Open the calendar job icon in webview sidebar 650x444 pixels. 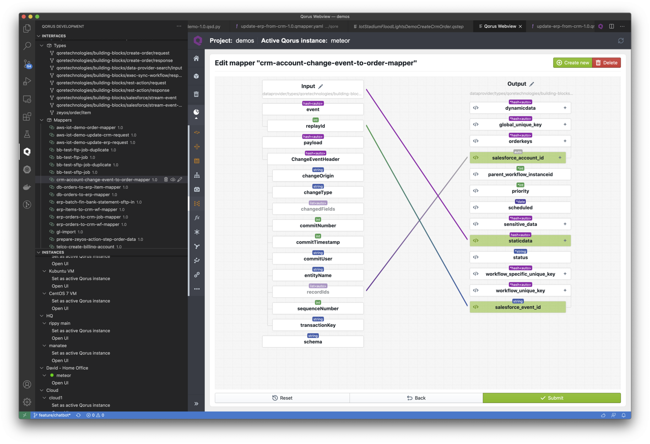[x=197, y=161]
